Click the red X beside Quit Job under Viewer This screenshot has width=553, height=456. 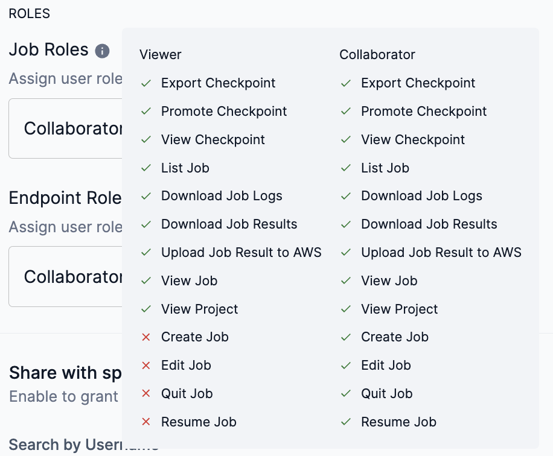click(x=145, y=394)
